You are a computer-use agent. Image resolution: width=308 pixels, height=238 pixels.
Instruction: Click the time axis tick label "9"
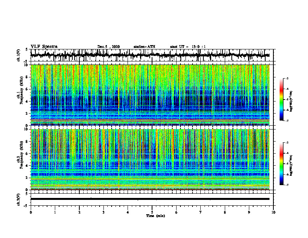pyautogui.click(x=249, y=212)
